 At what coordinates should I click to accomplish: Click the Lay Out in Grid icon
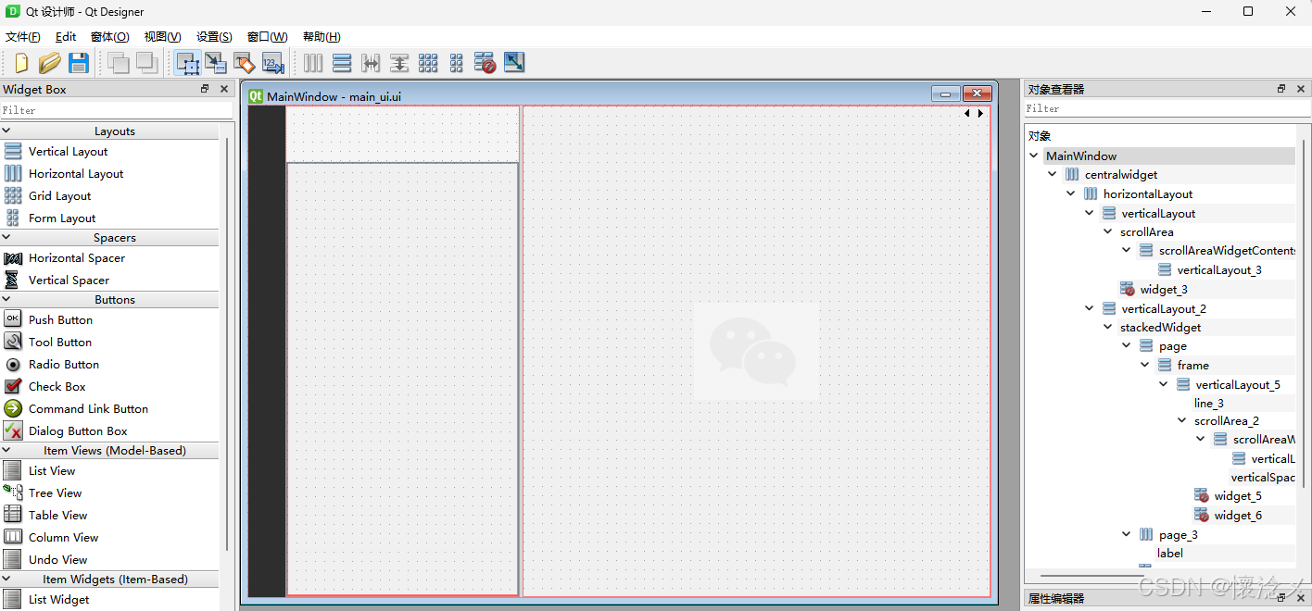(x=428, y=63)
